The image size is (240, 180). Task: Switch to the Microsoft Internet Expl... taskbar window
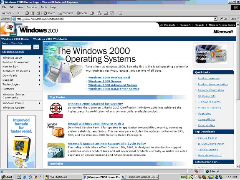(x=140, y=177)
